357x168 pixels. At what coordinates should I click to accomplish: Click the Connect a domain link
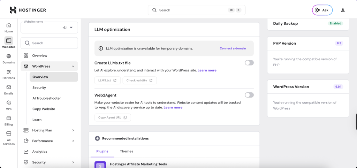[x=233, y=48]
